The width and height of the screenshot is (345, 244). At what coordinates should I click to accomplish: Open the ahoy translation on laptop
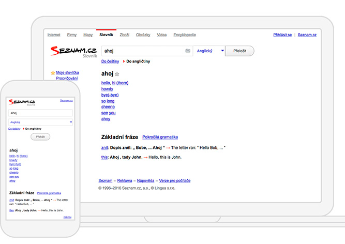click(x=106, y=119)
